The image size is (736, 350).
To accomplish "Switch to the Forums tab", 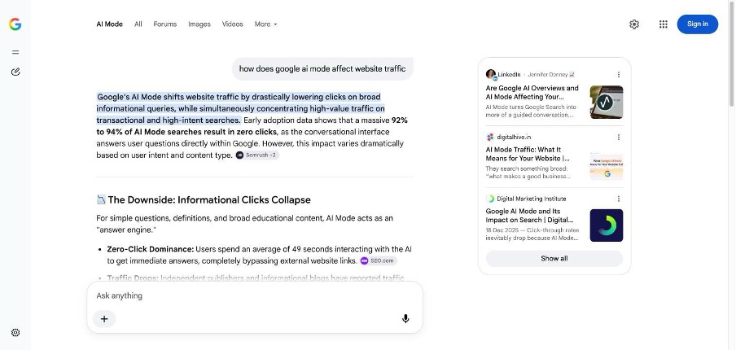I will (164, 24).
